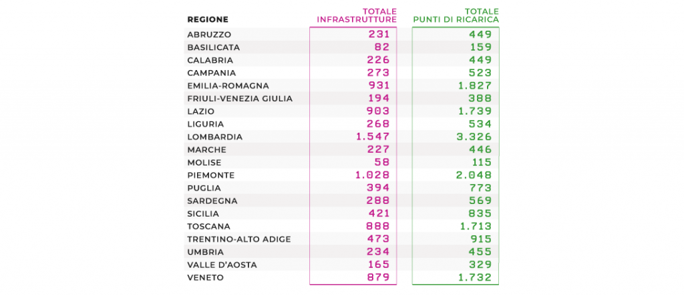This screenshot has width=684, height=296.
Task: Click Piemonte infrastructure value 1.028
Action: tap(373, 175)
